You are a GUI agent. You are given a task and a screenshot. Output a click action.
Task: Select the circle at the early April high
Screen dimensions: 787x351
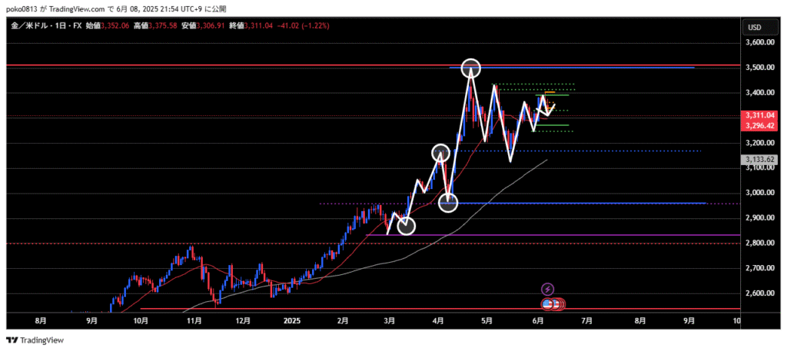[x=440, y=152]
